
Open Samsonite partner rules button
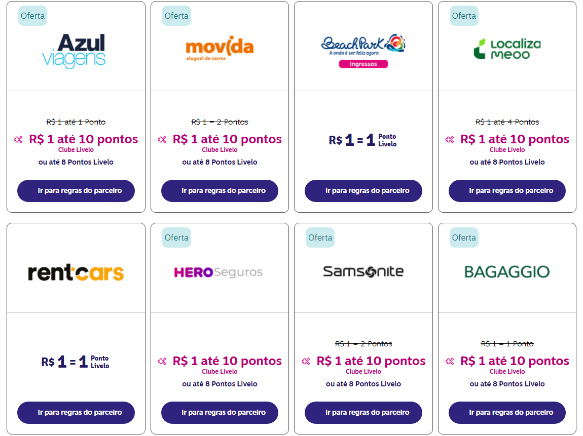click(x=363, y=413)
